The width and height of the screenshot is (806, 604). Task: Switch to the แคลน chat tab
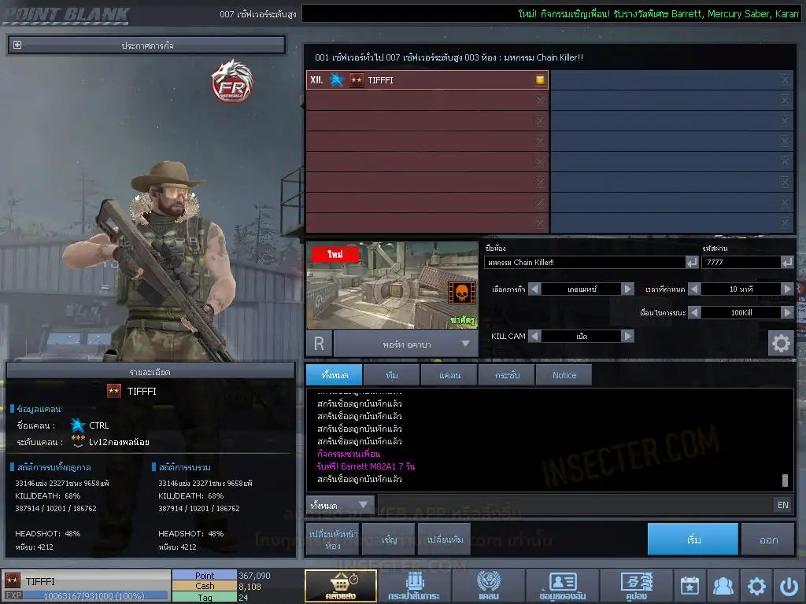(x=449, y=375)
